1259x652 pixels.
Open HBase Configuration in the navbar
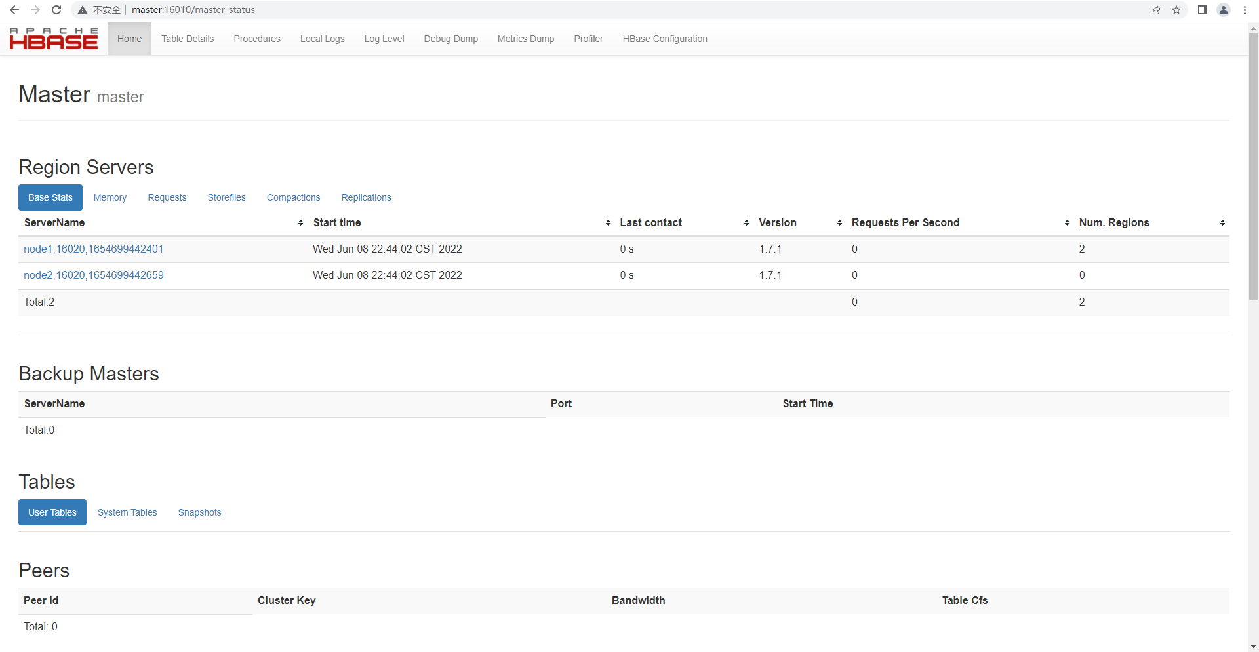[665, 39]
